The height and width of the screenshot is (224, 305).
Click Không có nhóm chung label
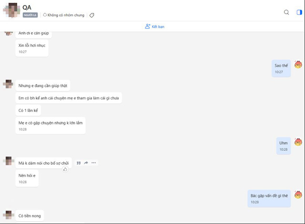64,15
